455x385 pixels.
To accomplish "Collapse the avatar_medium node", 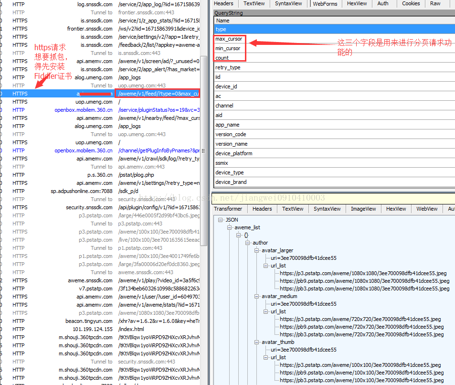I will click(x=256, y=296).
